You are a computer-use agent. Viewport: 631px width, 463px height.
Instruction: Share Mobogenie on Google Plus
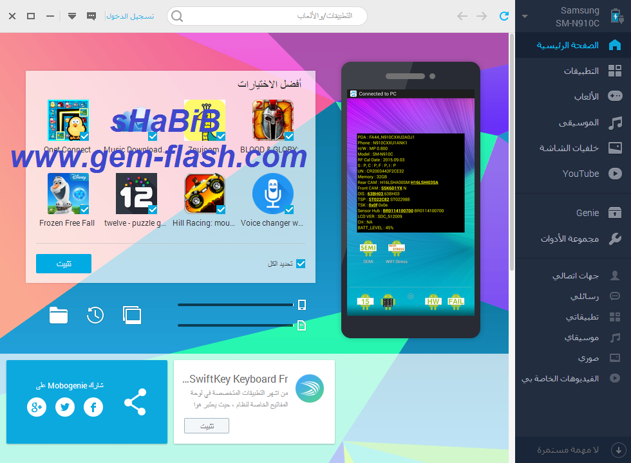pyautogui.click(x=37, y=407)
